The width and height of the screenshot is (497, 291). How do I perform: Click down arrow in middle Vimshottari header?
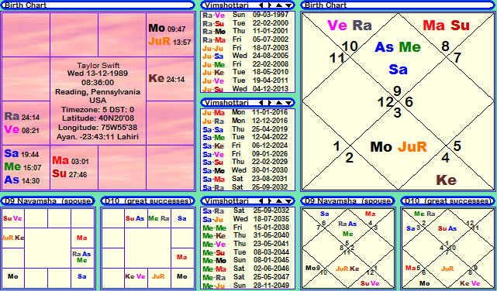point(288,103)
